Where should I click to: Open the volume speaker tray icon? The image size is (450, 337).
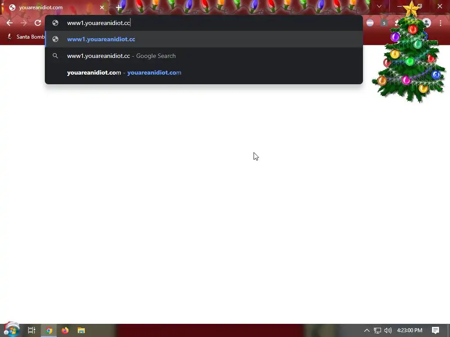(388, 330)
